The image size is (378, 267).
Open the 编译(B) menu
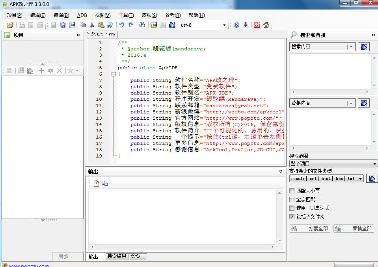[x=61, y=15]
